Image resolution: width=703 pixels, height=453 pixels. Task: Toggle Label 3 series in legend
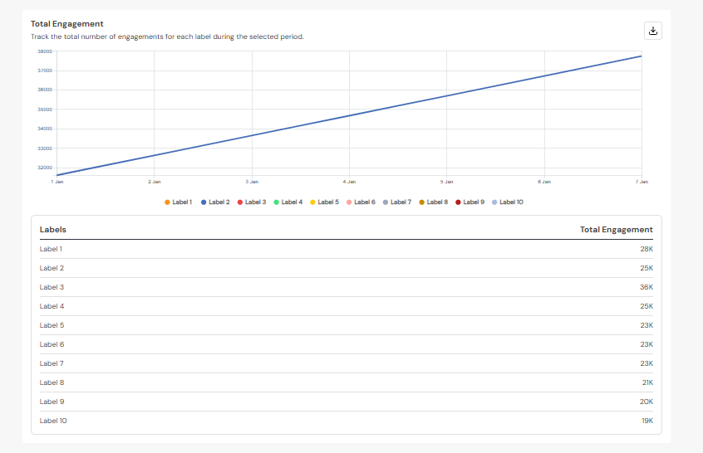[x=252, y=202]
